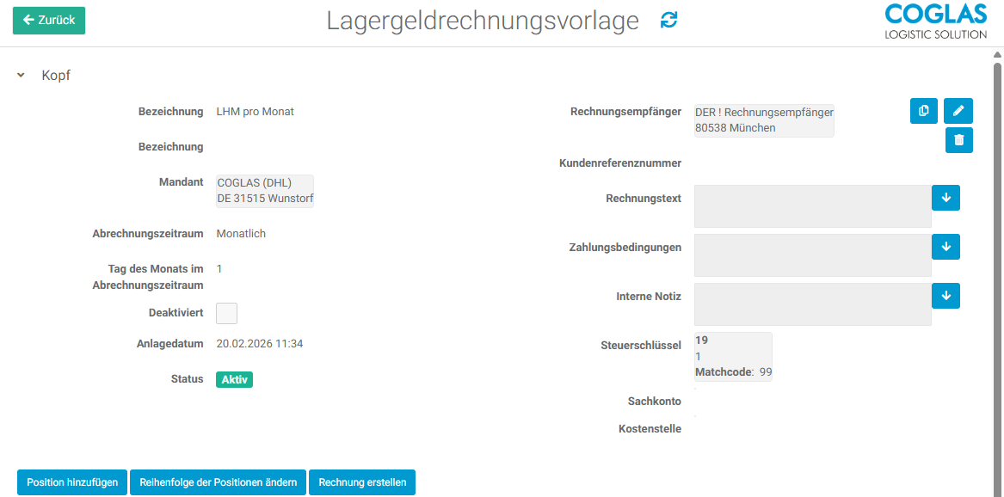Copy the Rechnungsempfänger entry

(x=923, y=111)
